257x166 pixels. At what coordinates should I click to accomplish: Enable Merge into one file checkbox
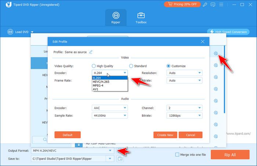[177, 154]
